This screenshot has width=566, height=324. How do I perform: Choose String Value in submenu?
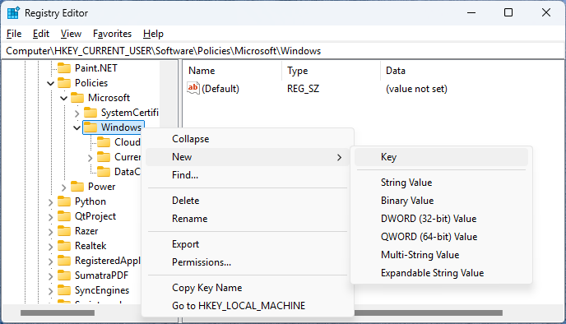point(441,183)
